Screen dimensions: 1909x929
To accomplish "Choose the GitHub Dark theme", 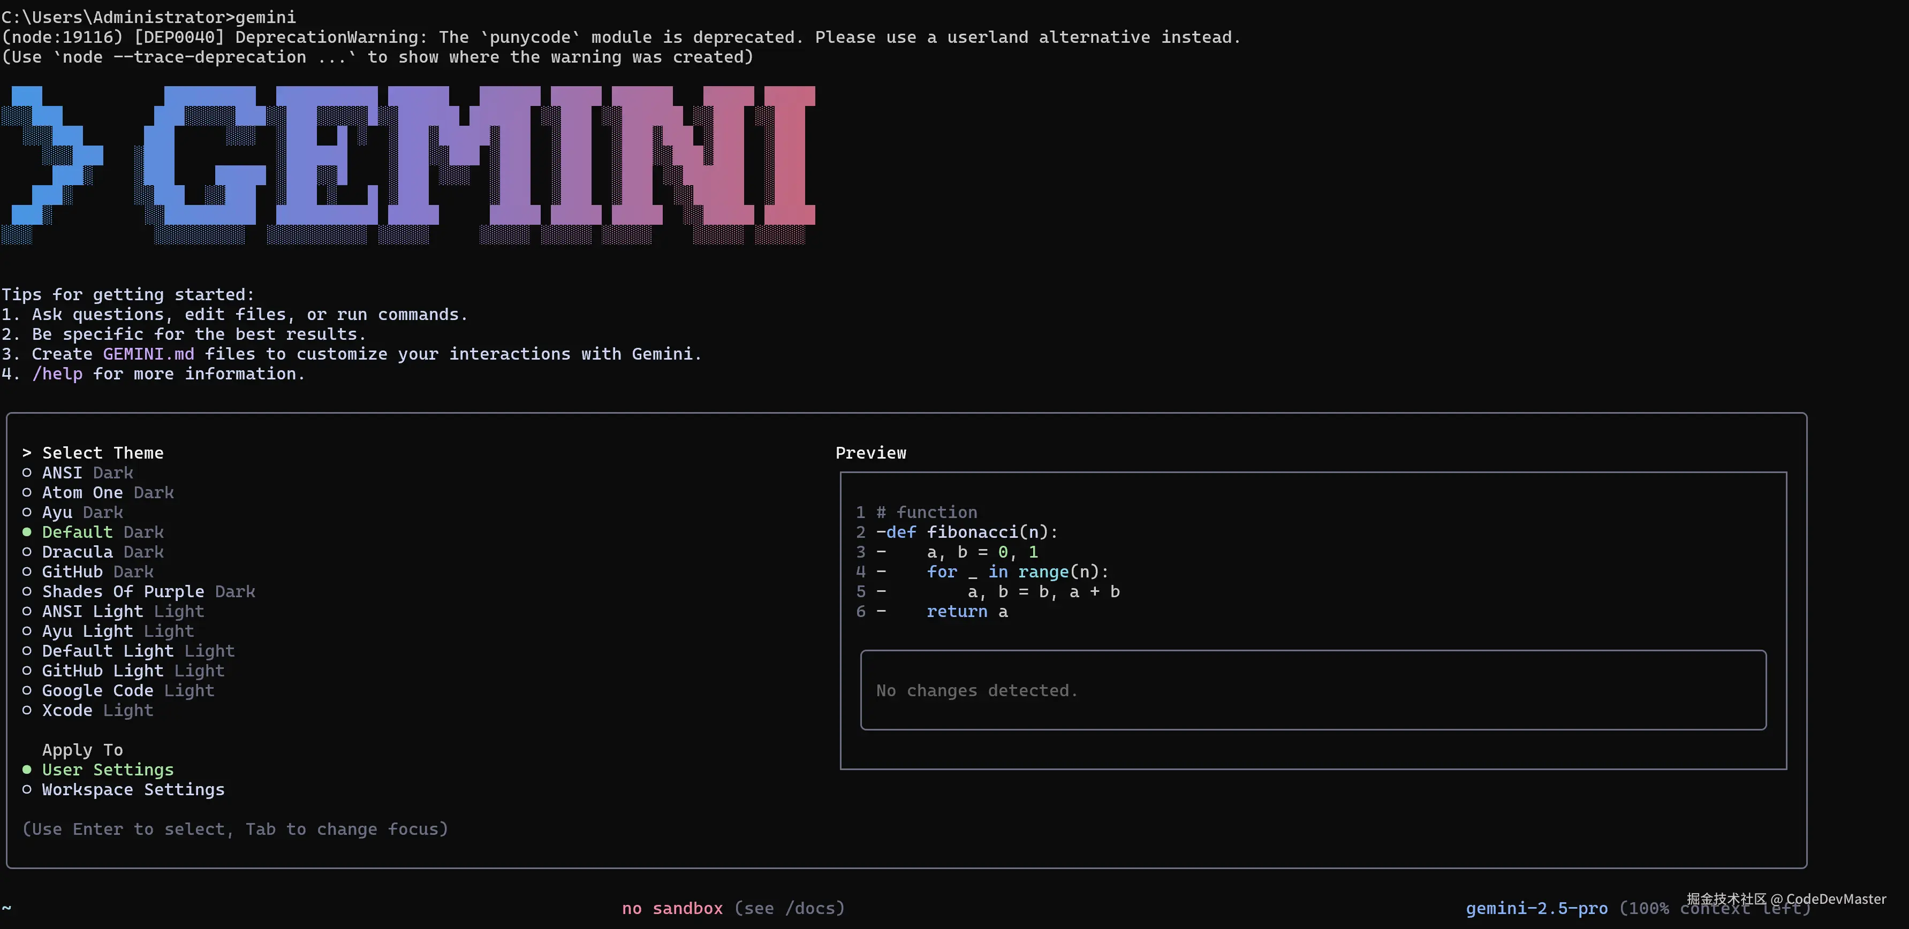I will (87, 572).
